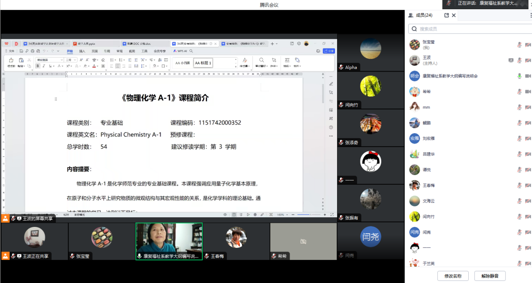The image size is (532, 283).
Task: Click WPS ribbon search magnifier icon
Action: pyautogui.click(x=191, y=51)
